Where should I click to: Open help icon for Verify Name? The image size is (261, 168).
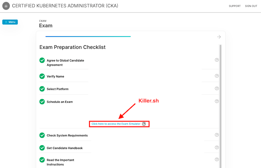pos(217,76)
